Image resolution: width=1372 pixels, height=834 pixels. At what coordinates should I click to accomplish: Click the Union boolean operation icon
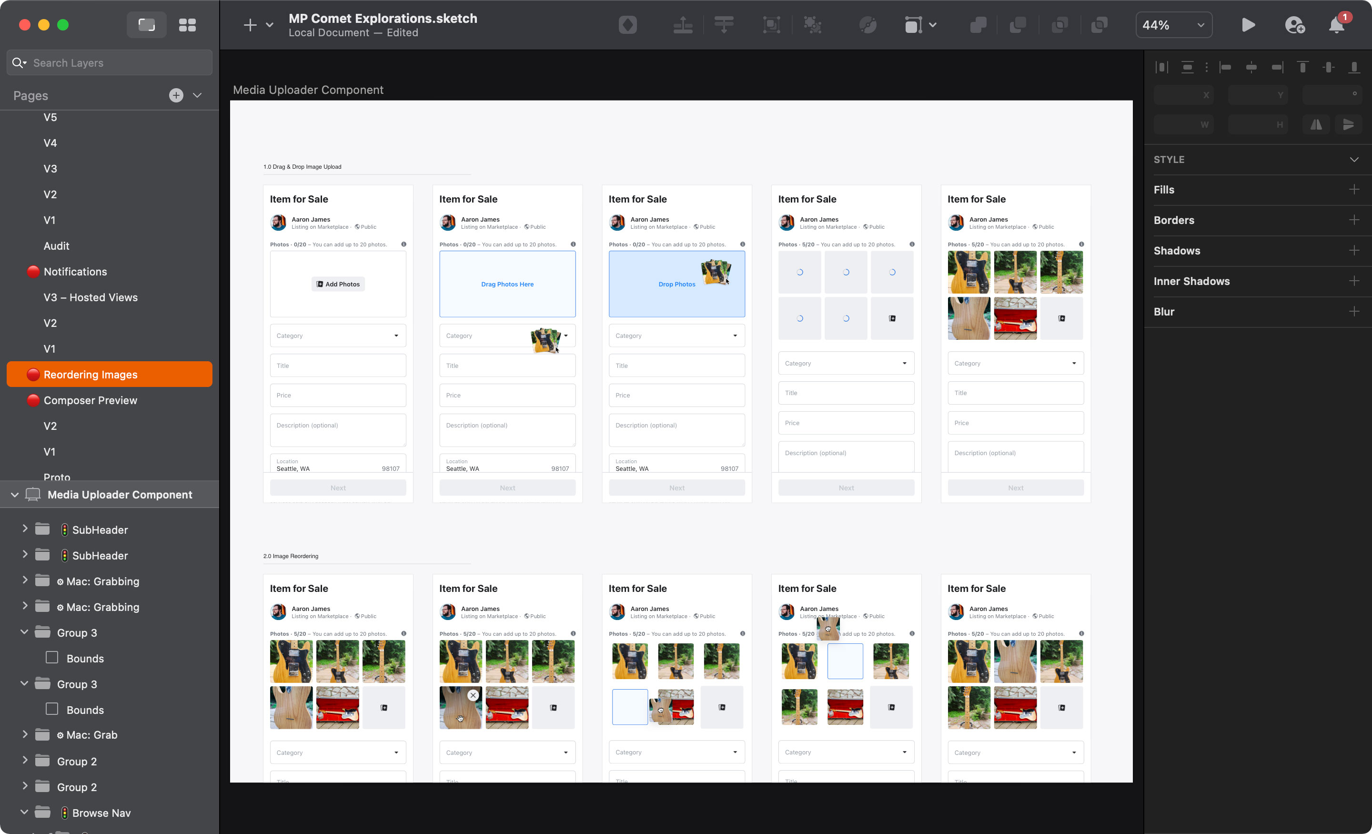[979, 24]
